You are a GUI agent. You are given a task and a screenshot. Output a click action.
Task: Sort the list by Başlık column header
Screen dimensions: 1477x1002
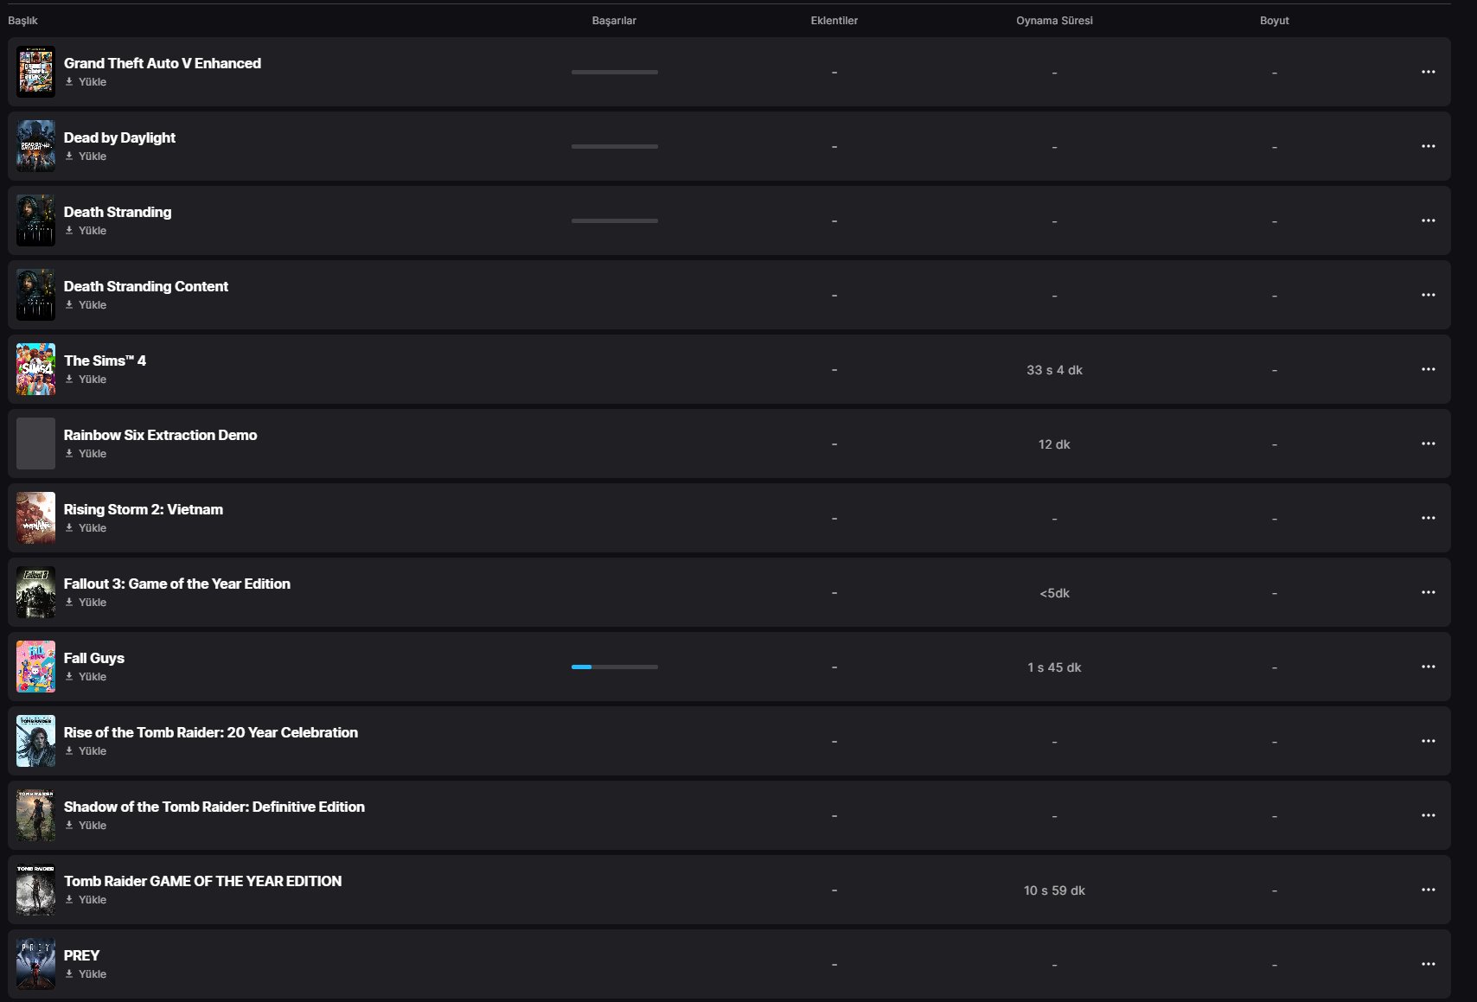[x=23, y=21]
